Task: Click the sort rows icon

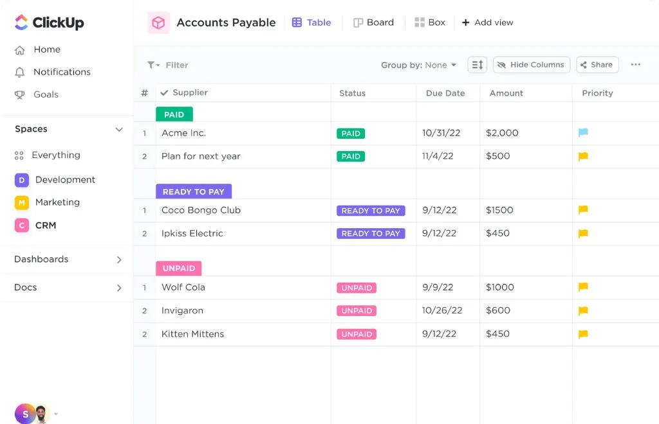Action: 477,65
